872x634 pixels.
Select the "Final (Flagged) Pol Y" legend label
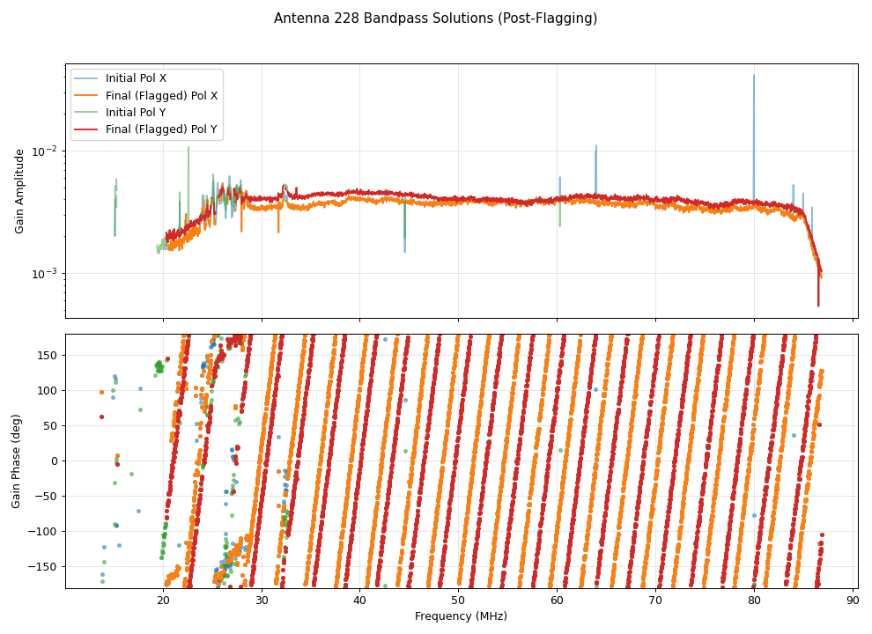160,130
